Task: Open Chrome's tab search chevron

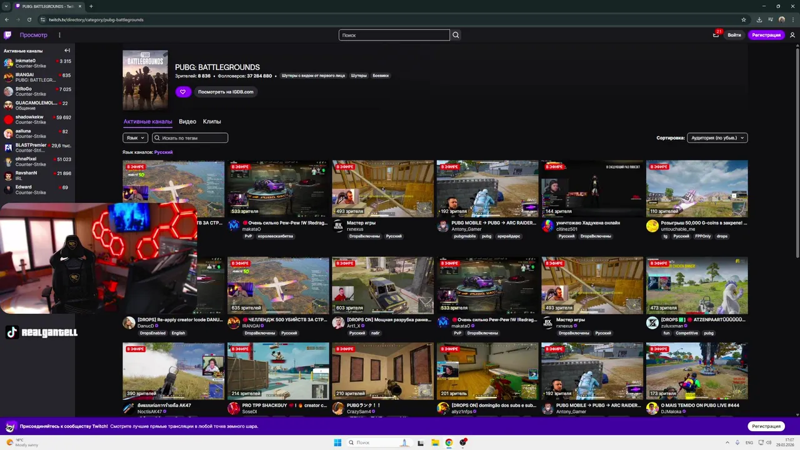Action: tap(6, 6)
